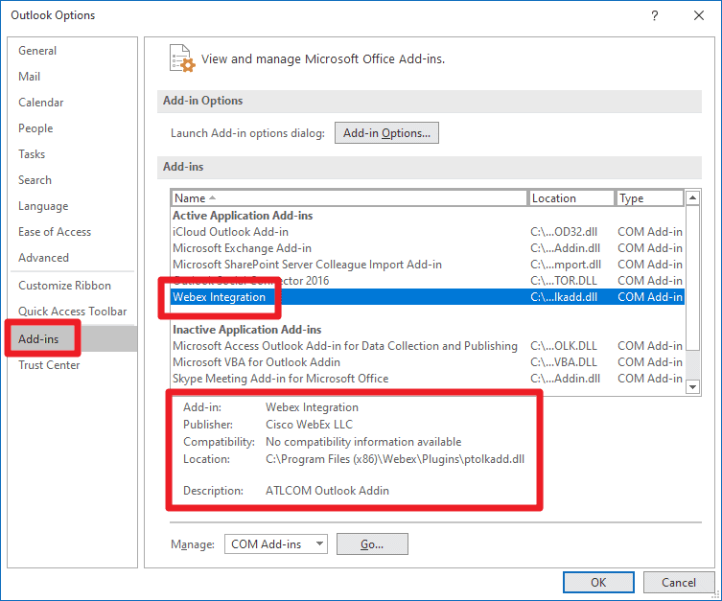Viewport: 722px width, 601px height.
Task: Click the add-ins gear document icon
Action: (x=182, y=58)
